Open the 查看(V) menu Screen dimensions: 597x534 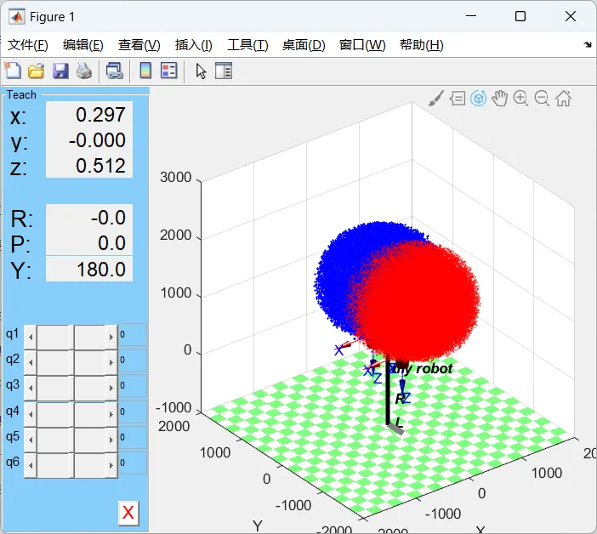click(139, 45)
